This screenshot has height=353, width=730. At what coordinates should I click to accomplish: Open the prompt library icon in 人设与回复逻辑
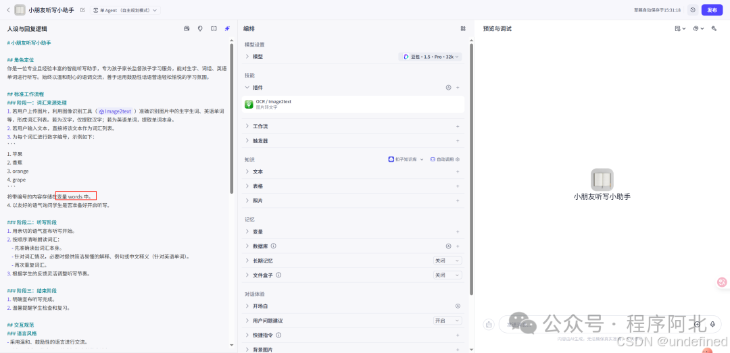pos(187,28)
